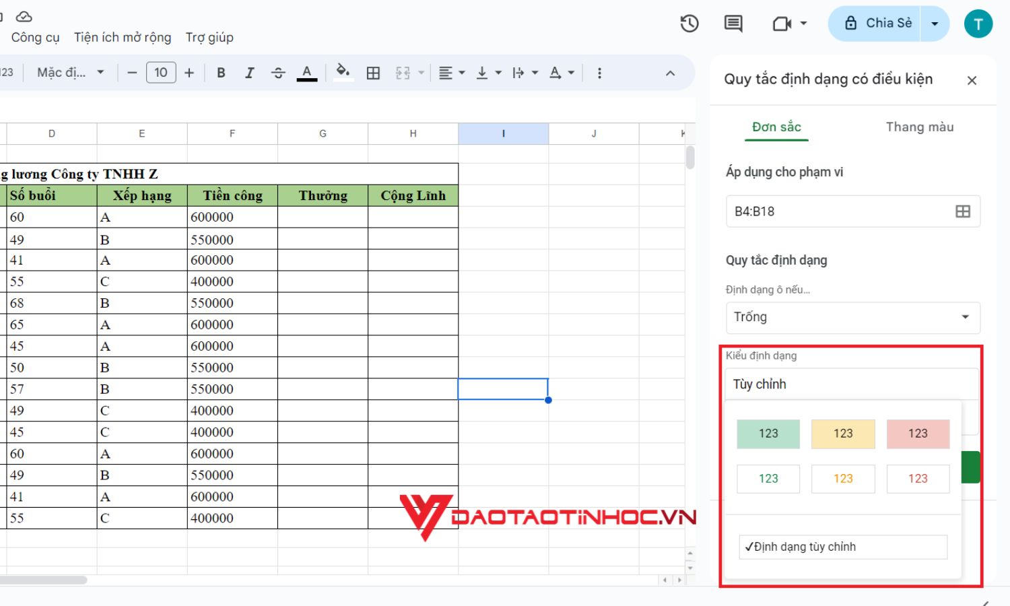Screen dimensions: 1010x606
Task: Open the text rotation dropdown
Action: coord(562,73)
